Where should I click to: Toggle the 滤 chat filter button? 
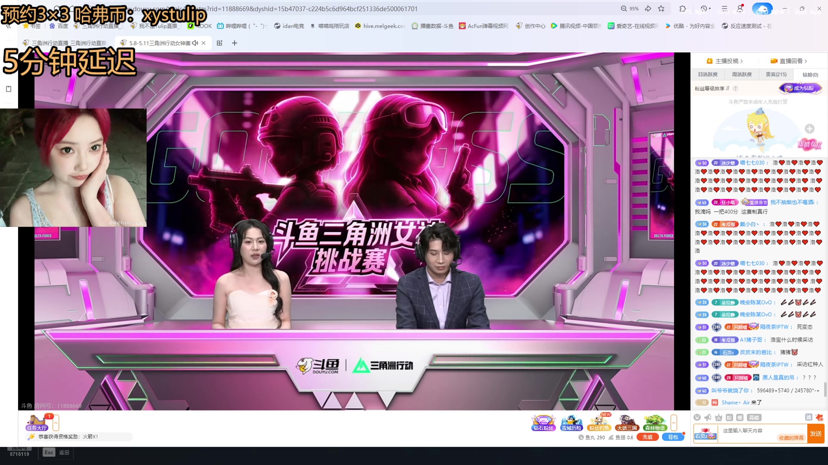(809, 417)
